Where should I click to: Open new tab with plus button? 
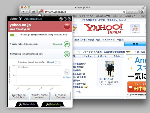click(x=143, y=16)
